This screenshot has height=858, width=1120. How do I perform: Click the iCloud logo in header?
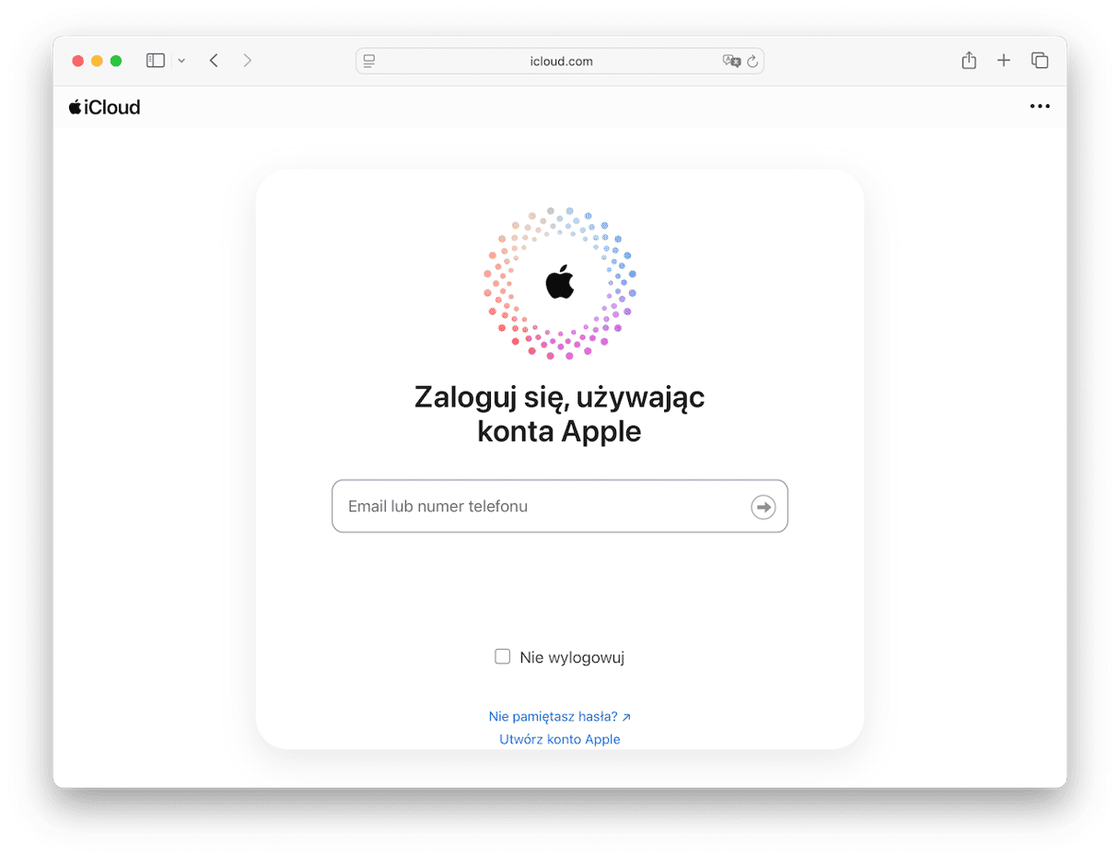(104, 107)
